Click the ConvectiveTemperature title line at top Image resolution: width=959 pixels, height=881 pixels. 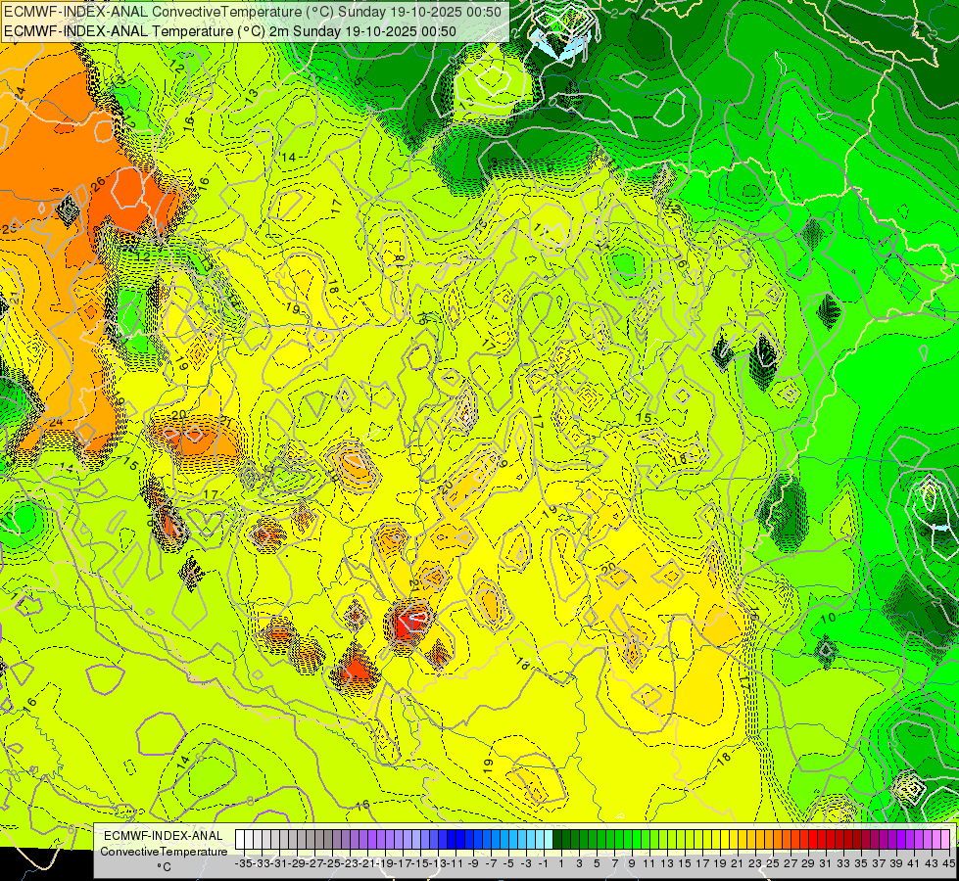coord(253,12)
